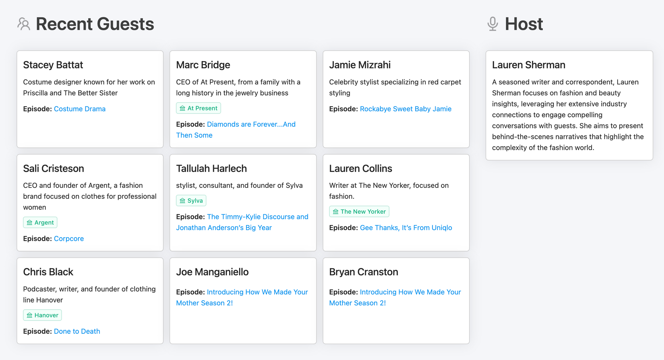This screenshot has height=360, width=664.
Task: Open Rockabye Sweet Baby Jamie episode
Action: coord(405,109)
